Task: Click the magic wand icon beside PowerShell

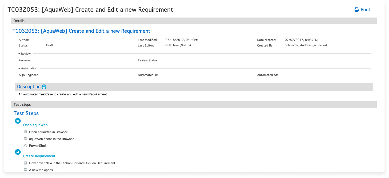Action: (25, 146)
